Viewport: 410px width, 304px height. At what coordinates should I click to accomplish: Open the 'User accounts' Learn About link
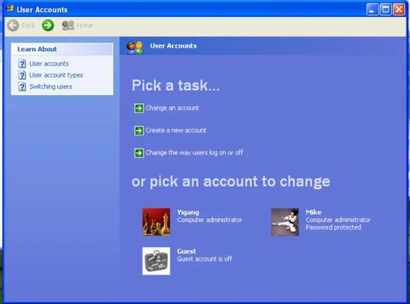coord(49,64)
